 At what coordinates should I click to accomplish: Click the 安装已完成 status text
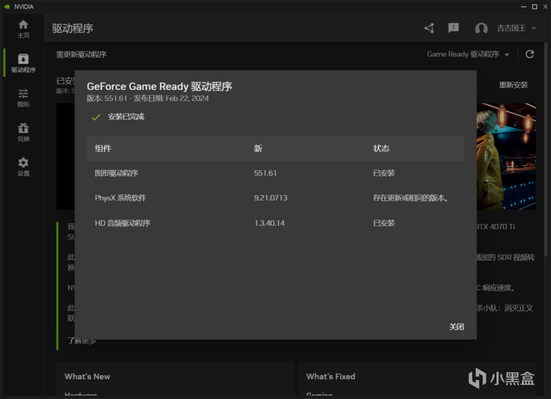click(x=126, y=117)
